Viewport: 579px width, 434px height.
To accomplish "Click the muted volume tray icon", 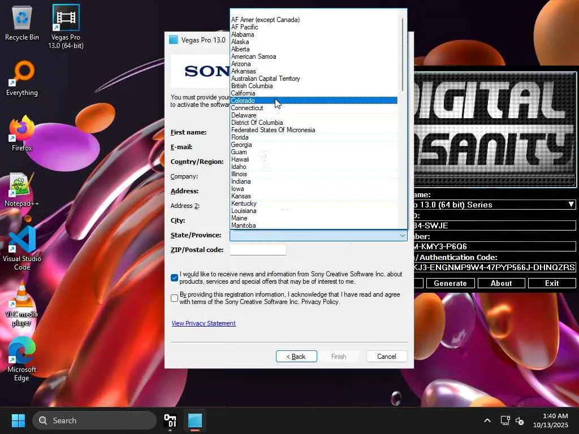I will tap(520, 420).
